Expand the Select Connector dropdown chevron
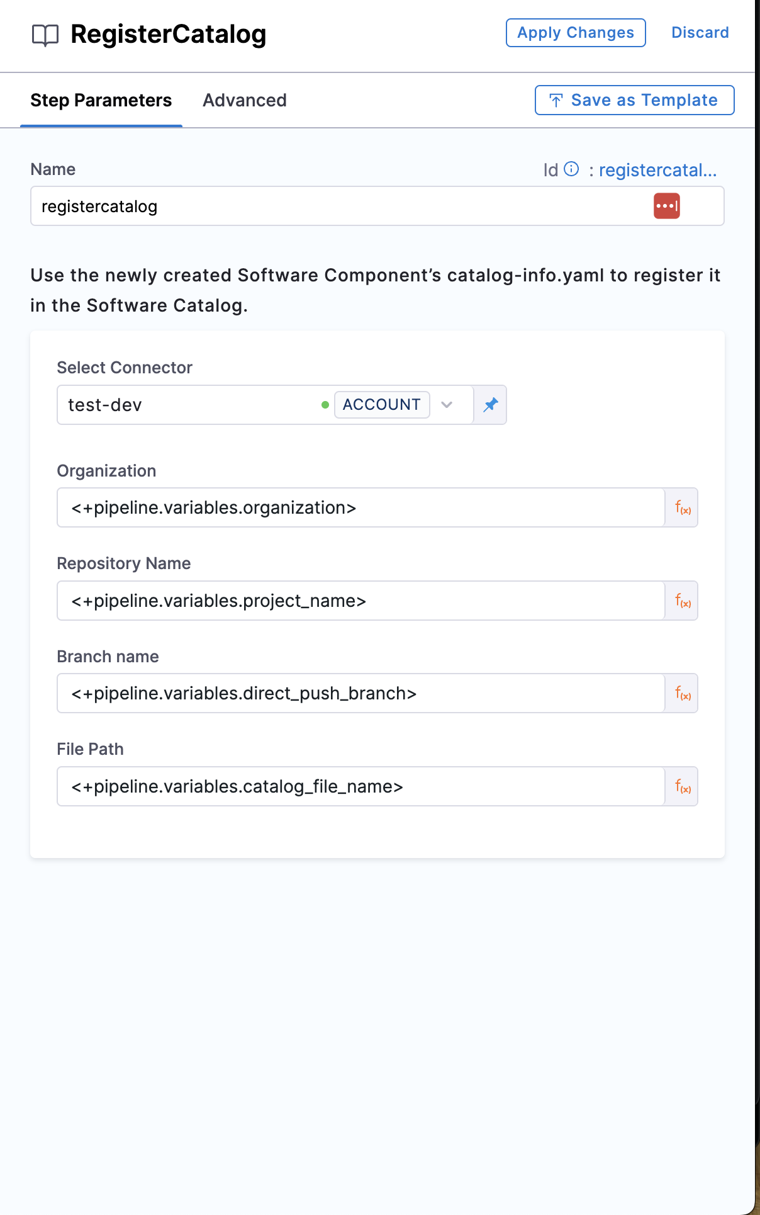This screenshot has height=1215, width=760. [447, 405]
